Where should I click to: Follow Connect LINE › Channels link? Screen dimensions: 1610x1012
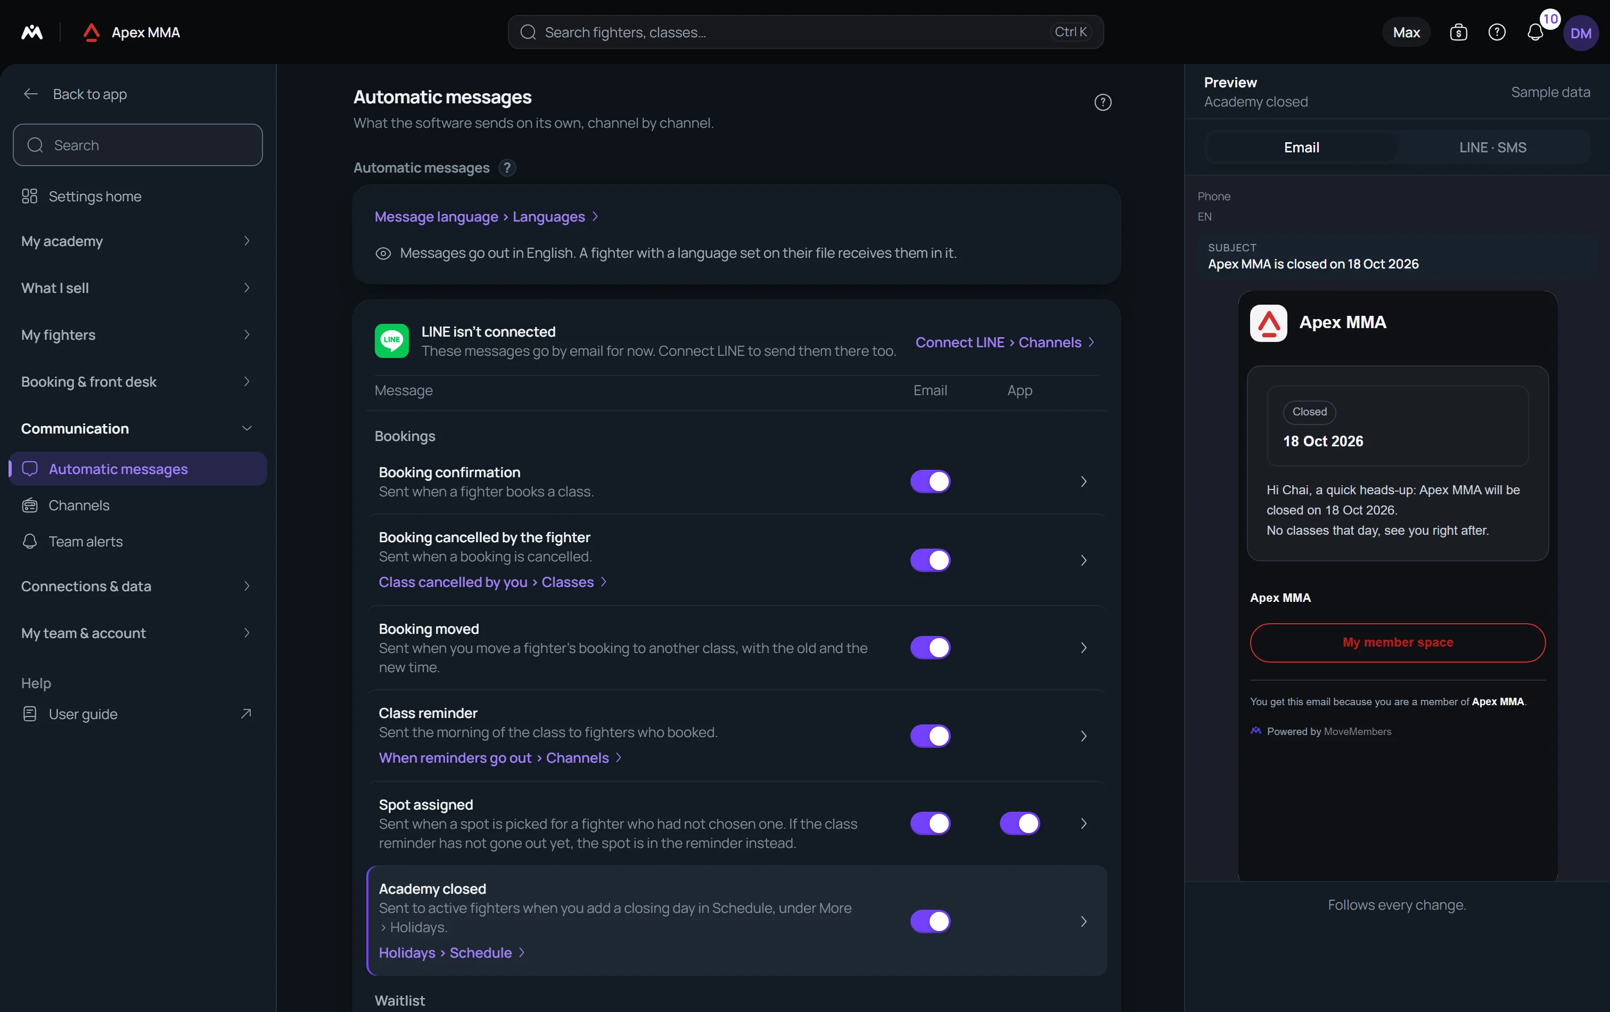(1005, 342)
